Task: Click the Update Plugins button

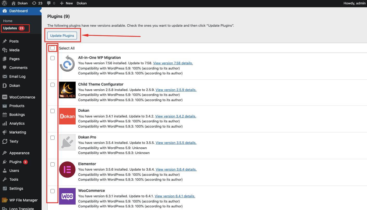Action: tap(62, 36)
